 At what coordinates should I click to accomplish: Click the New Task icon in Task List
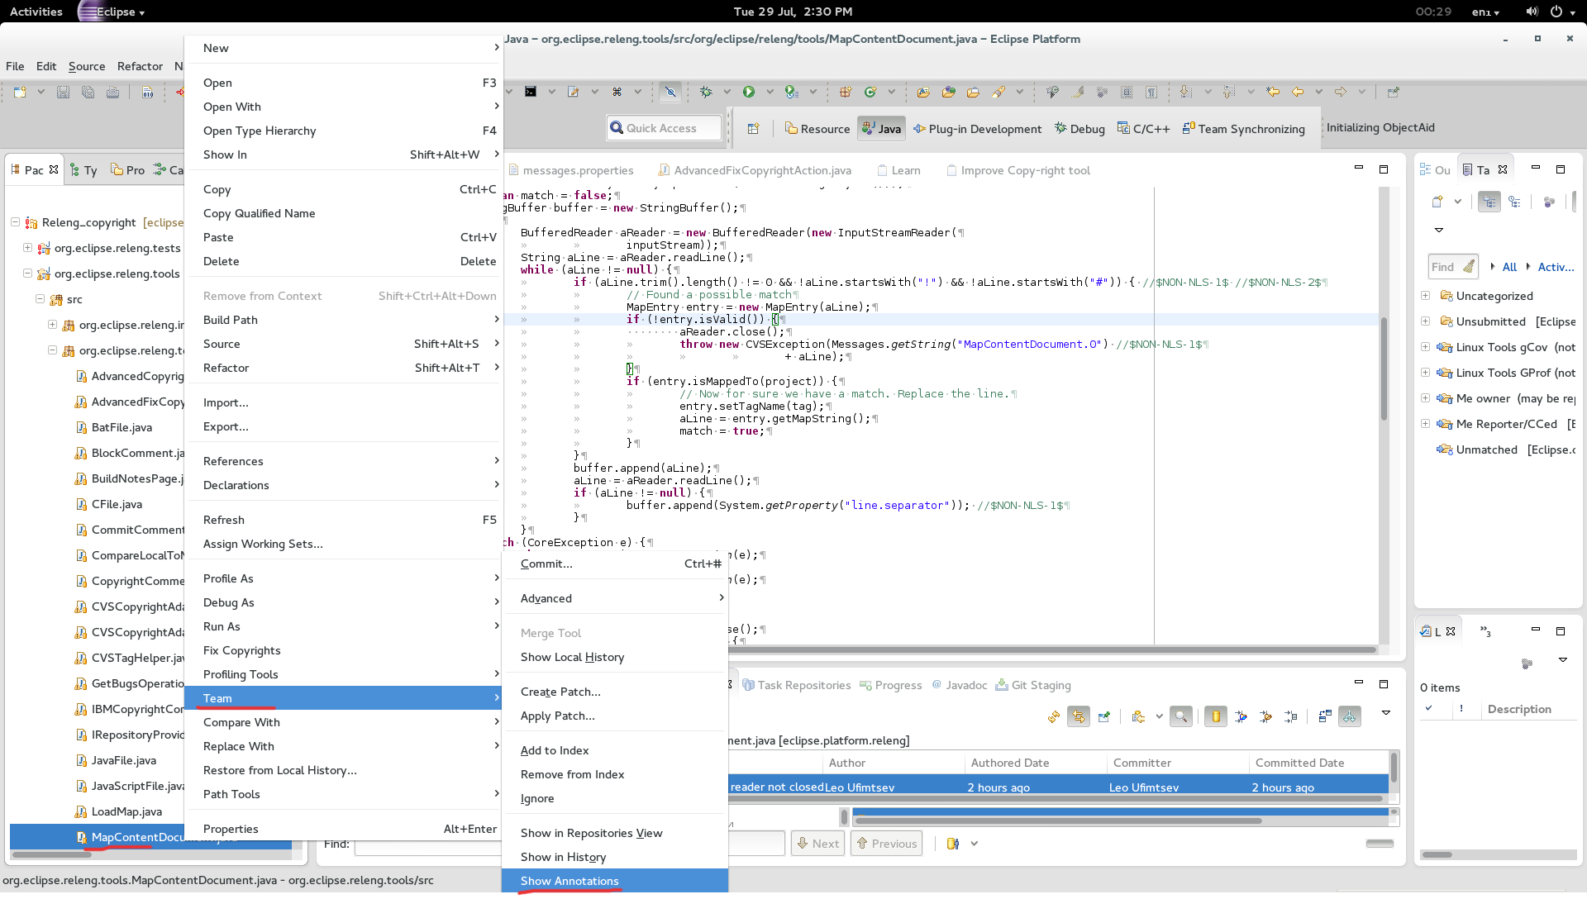(1438, 201)
